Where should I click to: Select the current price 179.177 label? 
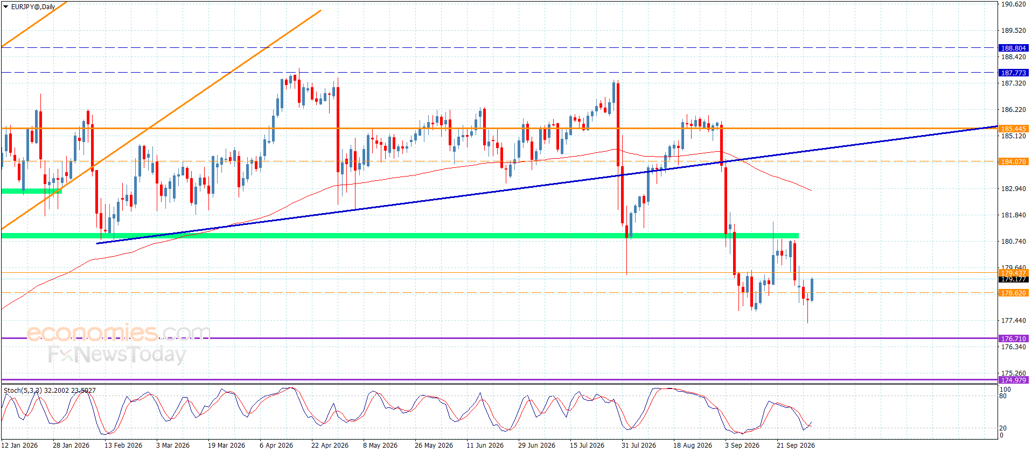1013,279
